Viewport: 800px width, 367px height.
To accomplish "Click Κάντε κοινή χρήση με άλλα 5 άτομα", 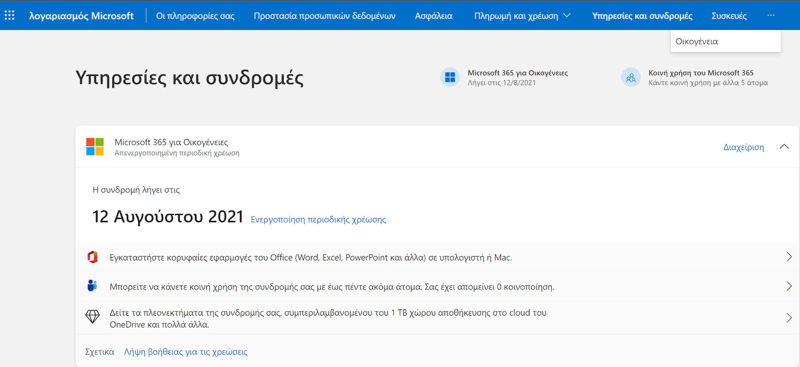I will click(708, 83).
